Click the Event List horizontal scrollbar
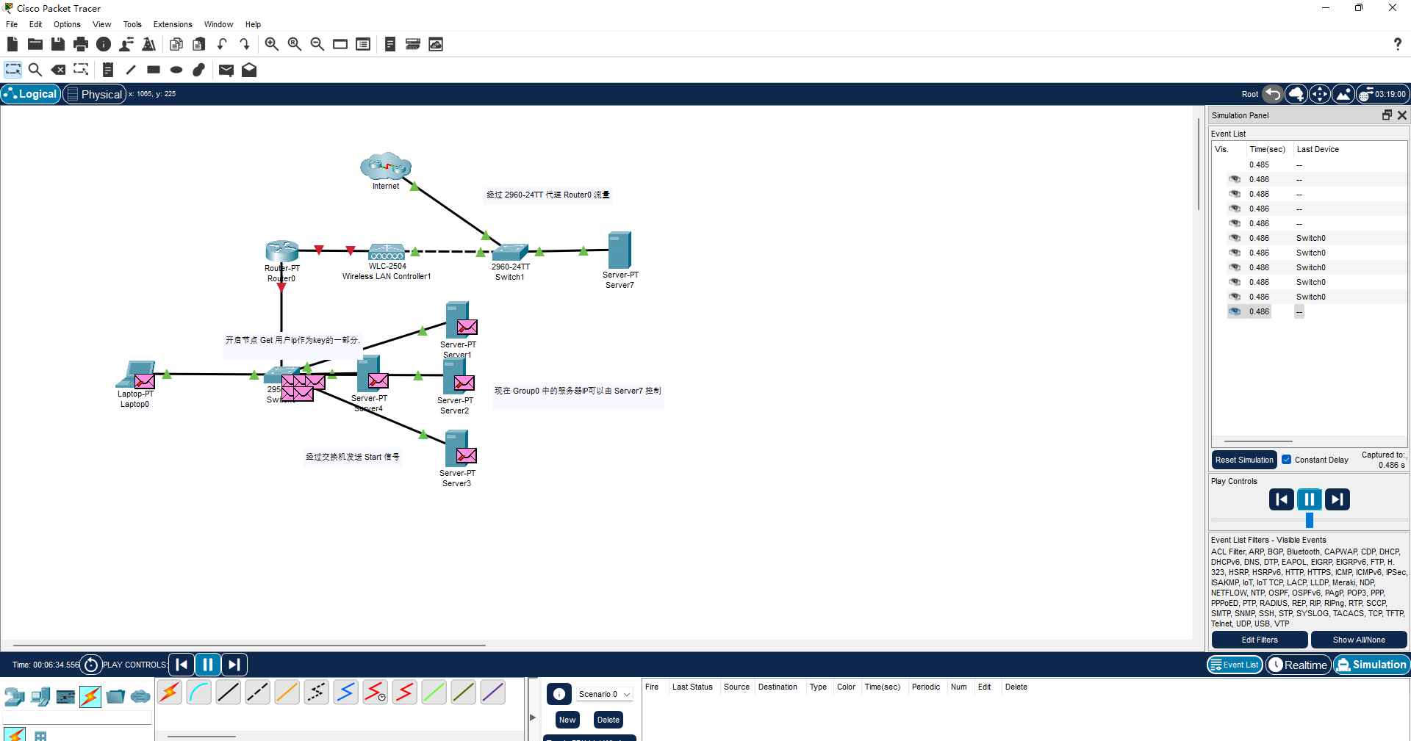Screen dimensions: 1411x741 pyautogui.click(x=1258, y=441)
